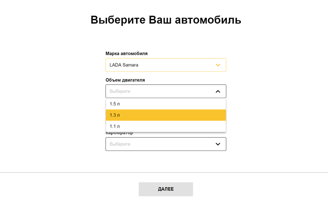Click the carburetor selector chevron to expand it
This screenshot has height=207, width=328.
click(218, 144)
